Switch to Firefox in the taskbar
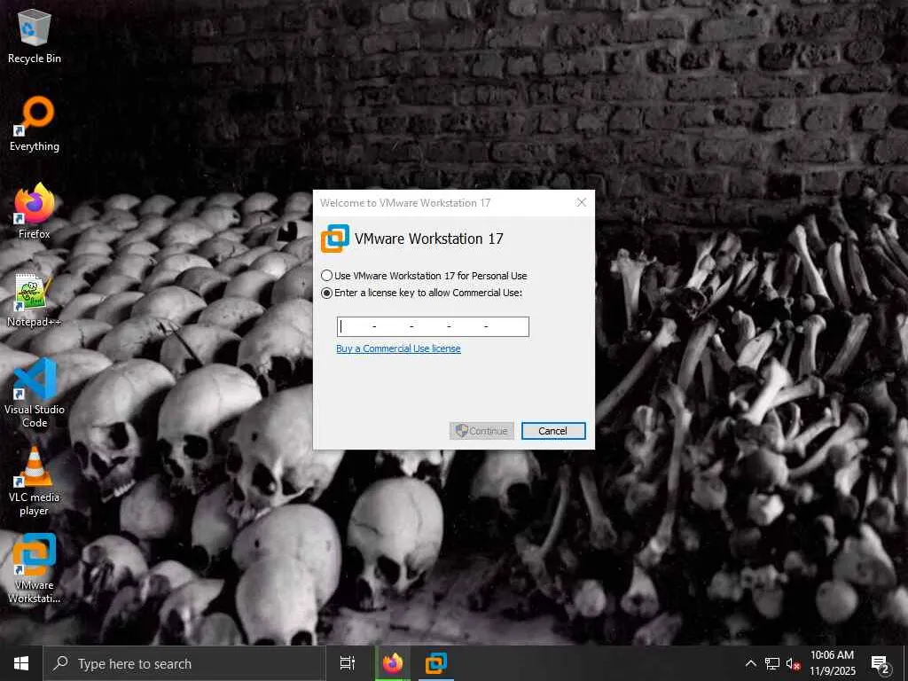908x681 pixels. pos(393,663)
